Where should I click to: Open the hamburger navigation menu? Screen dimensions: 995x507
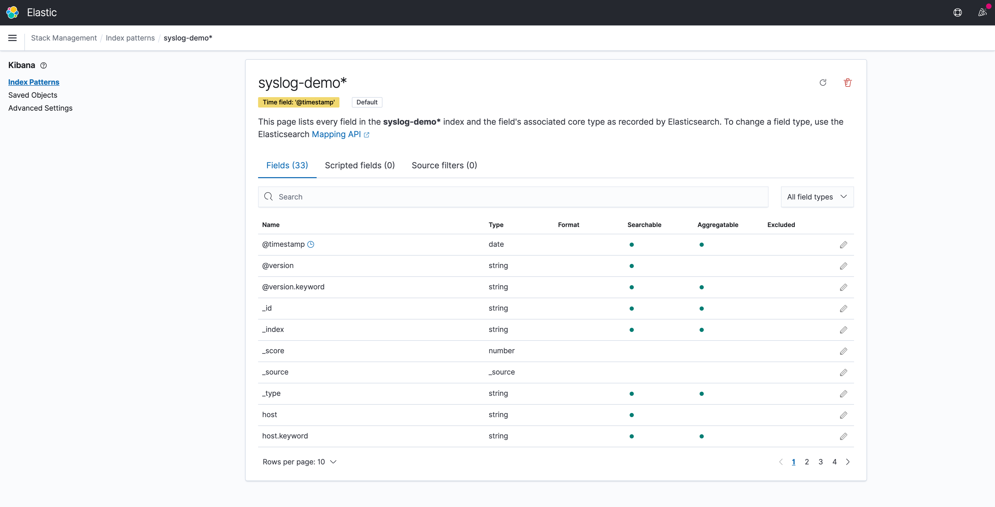(x=12, y=38)
